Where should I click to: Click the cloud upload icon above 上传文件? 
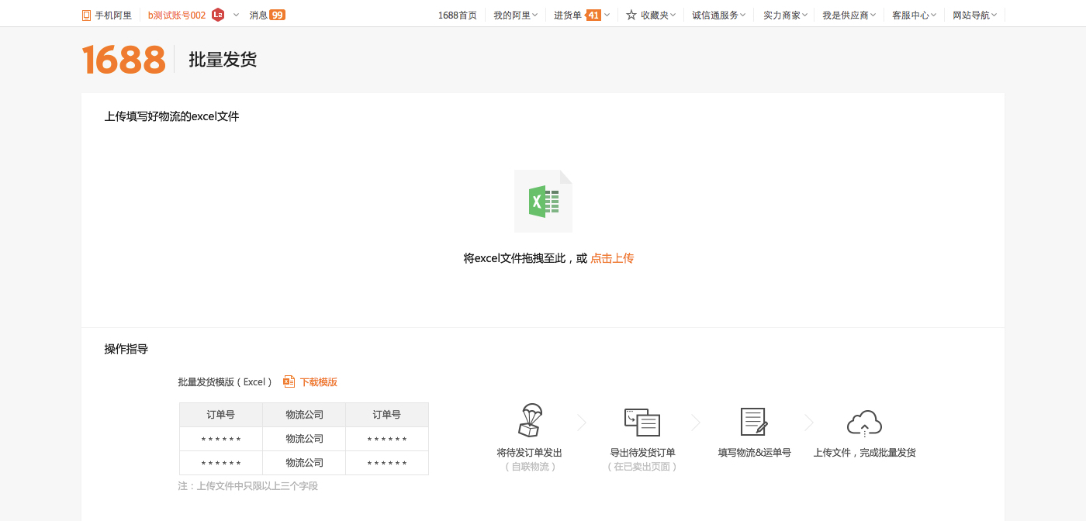[x=864, y=423]
